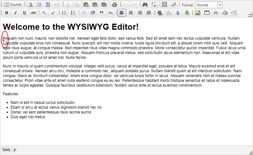Toggle Underline formatting
This screenshot has width=253, height=155.
24,13
